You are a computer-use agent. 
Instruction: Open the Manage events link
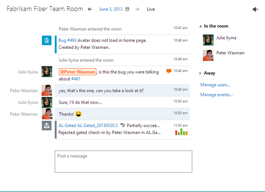217,95
